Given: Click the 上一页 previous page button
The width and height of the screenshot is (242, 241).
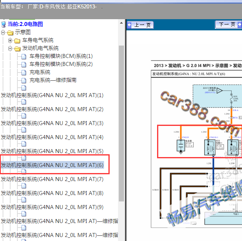Looking at the screenshot, I should 140,25.
